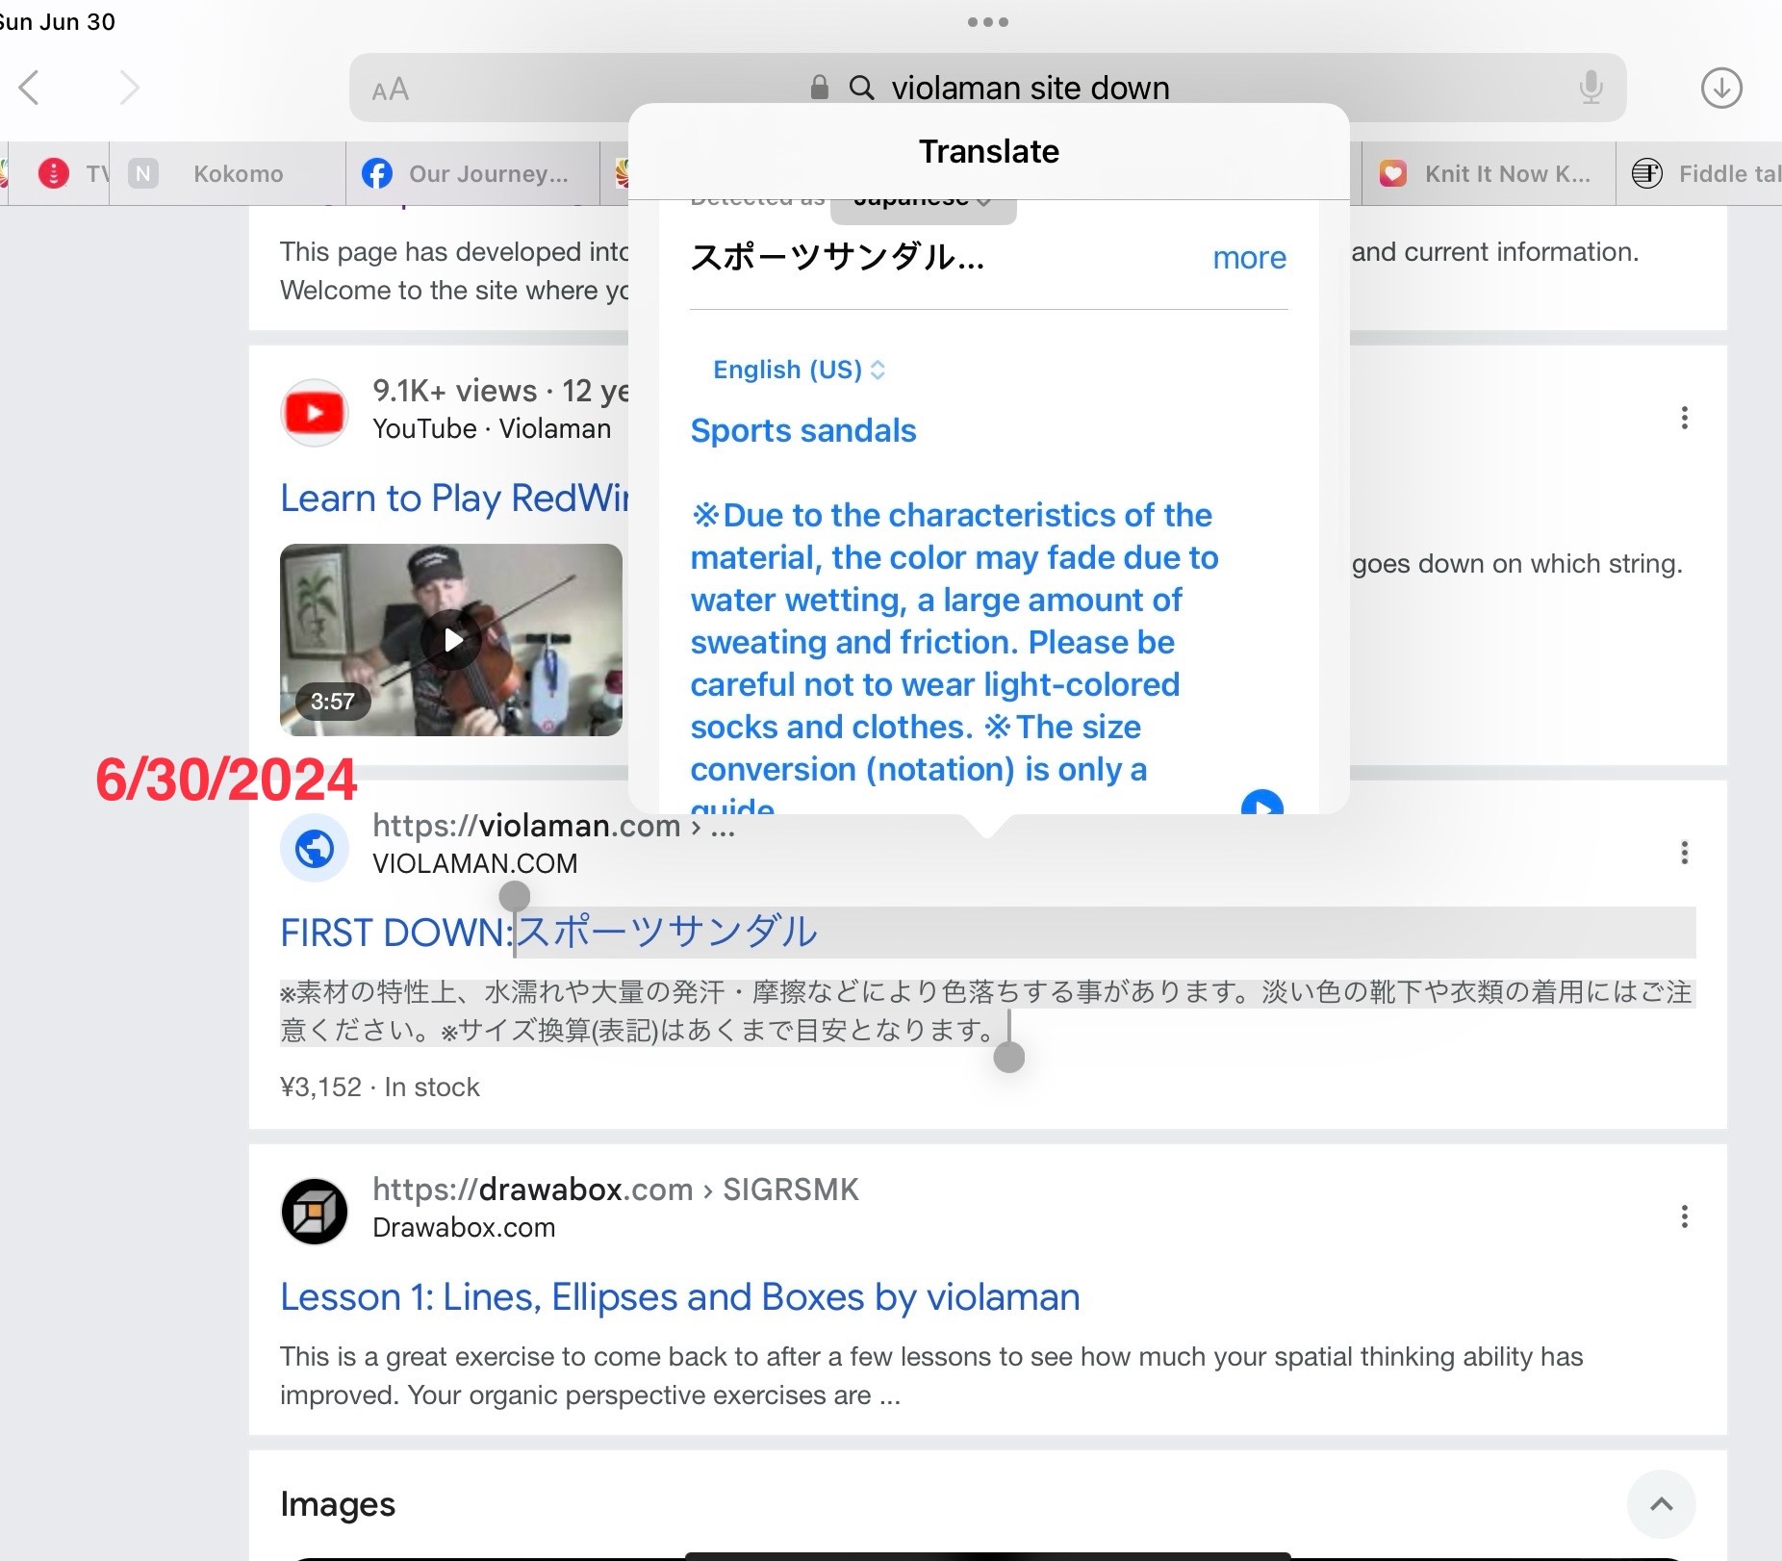The width and height of the screenshot is (1782, 1561).
Task: Open the AA reader and text size menu
Action: 391,90
